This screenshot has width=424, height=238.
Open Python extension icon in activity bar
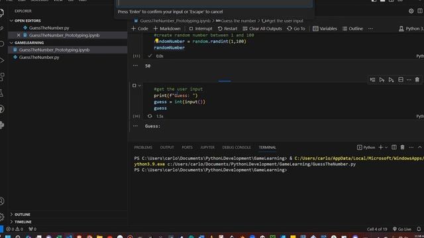click(1, 125)
